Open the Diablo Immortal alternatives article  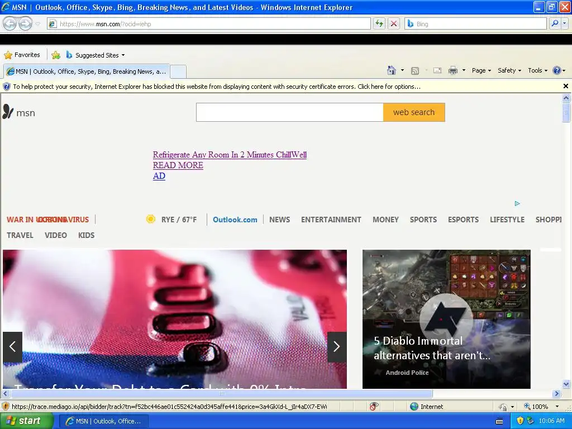tap(446, 319)
